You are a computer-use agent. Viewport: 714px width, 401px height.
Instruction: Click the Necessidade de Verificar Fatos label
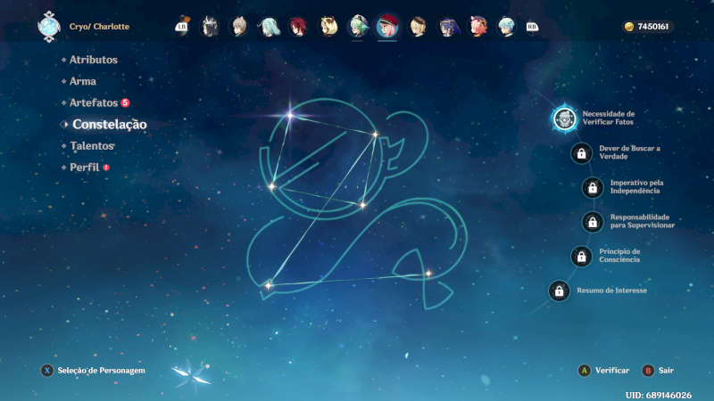pyautogui.click(x=609, y=118)
